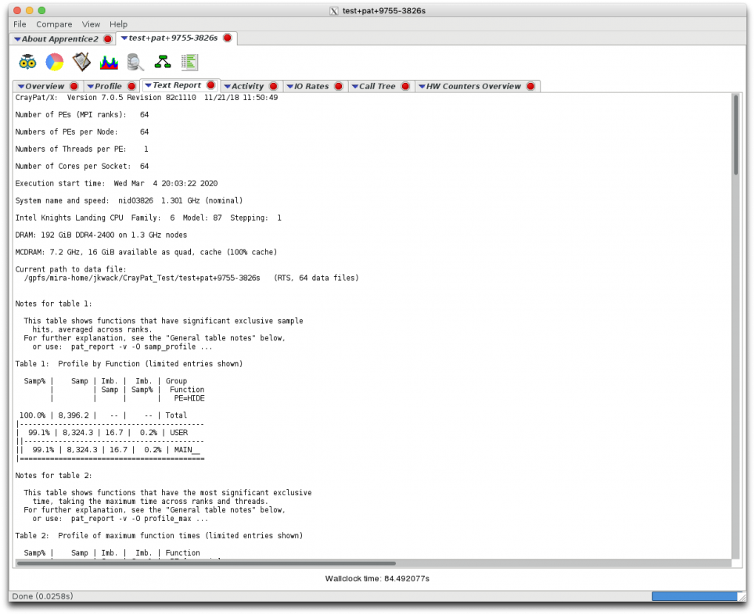
Task: Click the blue progress bar in status bar
Action: coord(694,596)
